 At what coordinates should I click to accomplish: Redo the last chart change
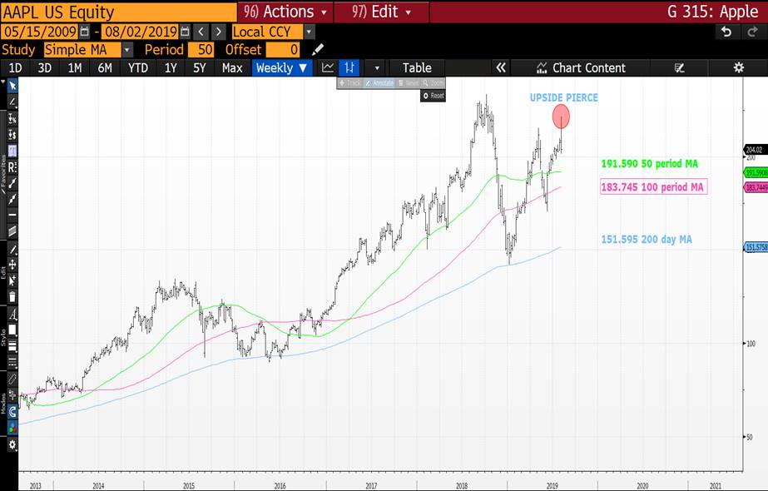752,32
